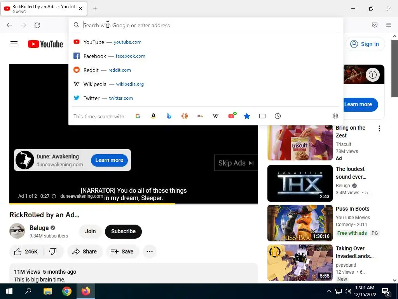Search history with the clock icon
The width and height of the screenshot is (398, 299).
pyautogui.click(x=278, y=116)
